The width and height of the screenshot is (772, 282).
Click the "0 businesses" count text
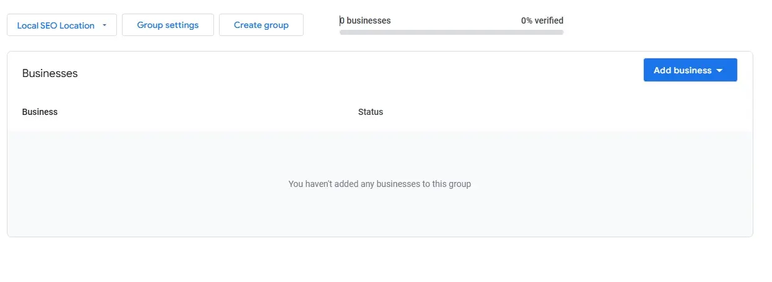365,20
